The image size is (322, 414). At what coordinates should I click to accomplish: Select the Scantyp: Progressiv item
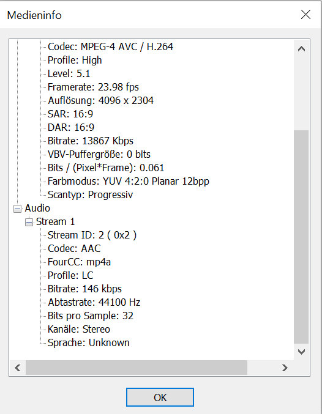[90, 195]
